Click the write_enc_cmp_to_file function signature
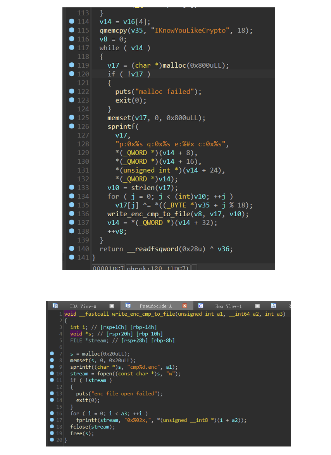This screenshot has height=455, width=331. point(175,314)
